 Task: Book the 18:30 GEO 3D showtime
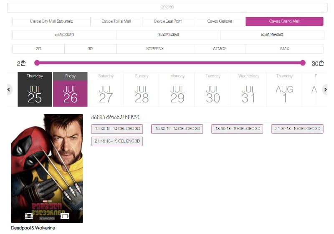click(237, 129)
